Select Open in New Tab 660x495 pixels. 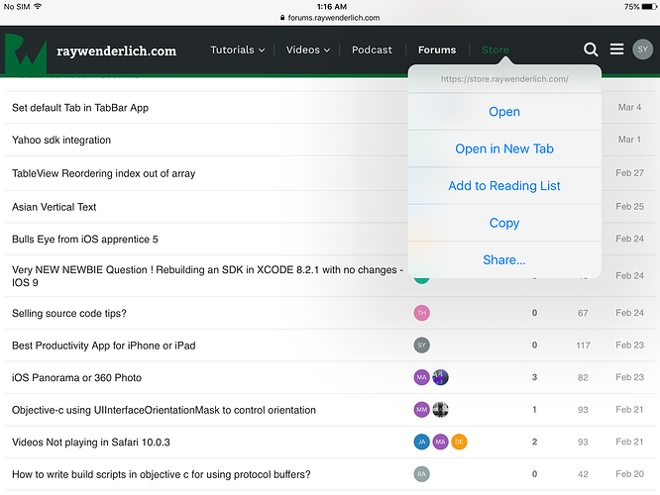tap(504, 148)
